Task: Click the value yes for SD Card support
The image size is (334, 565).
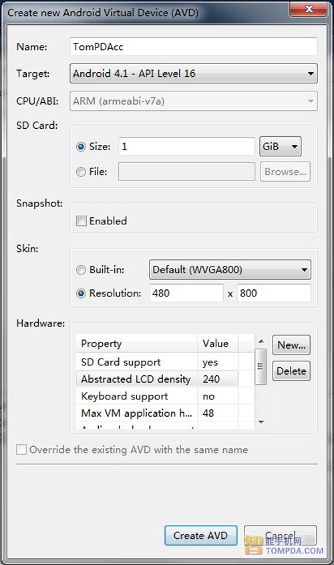Action: [210, 363]
